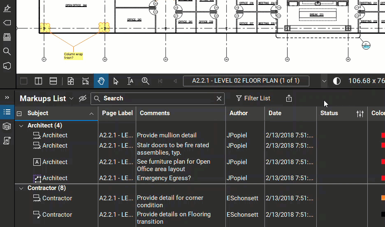Open Manage Status sliders icon
Image resolution: width=385 pixels, height=227 pixels.
click(360, 113)
